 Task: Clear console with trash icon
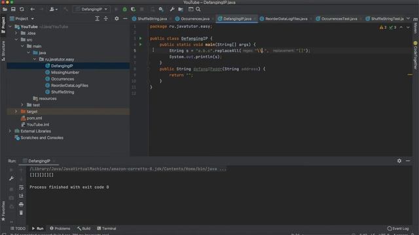click(x=21, y=213)
